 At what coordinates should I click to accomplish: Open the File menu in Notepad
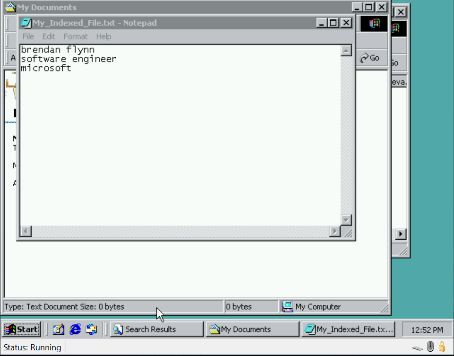point(28,36)
